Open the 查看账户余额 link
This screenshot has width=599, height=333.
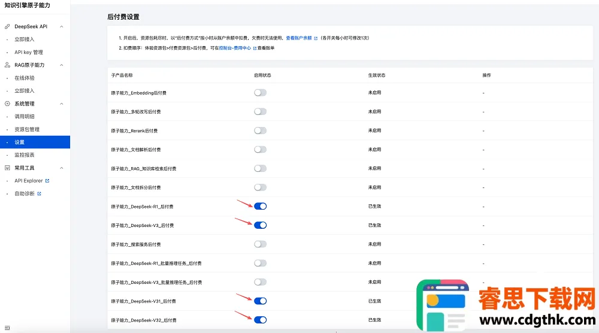coord(299,38)
